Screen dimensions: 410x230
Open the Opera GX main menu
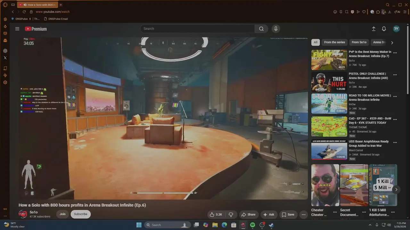click(5, 5)
